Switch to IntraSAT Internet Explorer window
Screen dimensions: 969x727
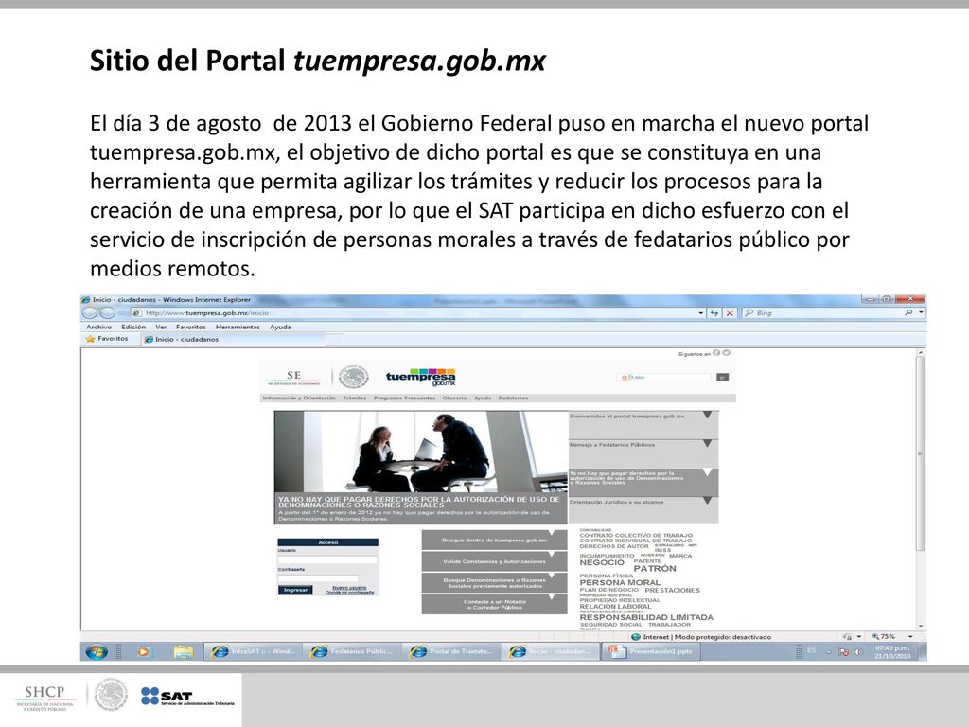click(x=255, y=651)
